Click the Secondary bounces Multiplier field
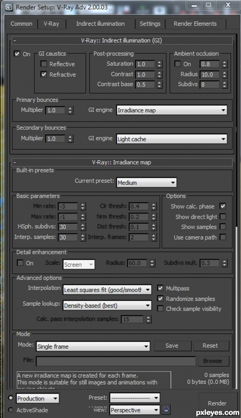Image resolution: width=241 pixels, height=418 pixels. (x=55, y=139)
